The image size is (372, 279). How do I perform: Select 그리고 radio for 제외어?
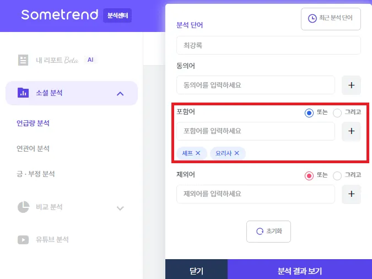pyautogui.click(x=337, y=175)
